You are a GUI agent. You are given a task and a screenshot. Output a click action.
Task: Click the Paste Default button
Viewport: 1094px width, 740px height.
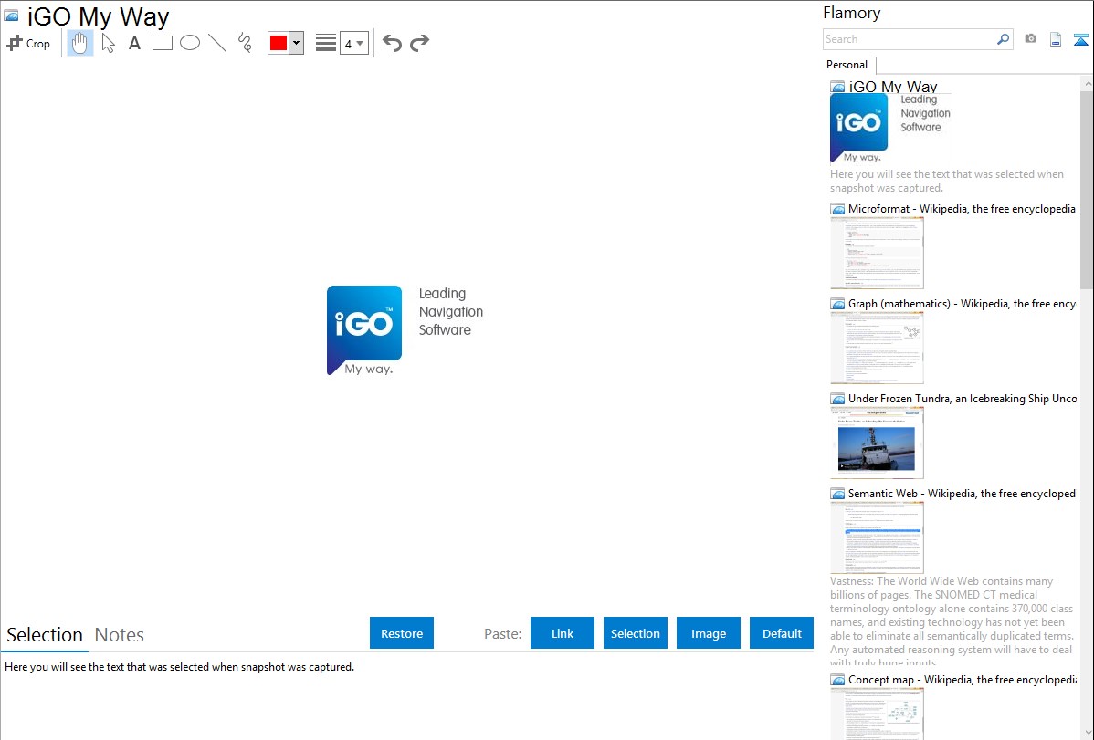pos(782,633)
